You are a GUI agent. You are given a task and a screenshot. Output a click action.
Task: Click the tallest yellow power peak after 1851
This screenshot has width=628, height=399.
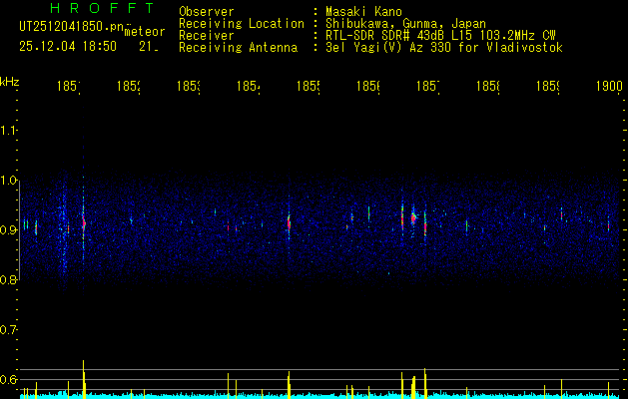(84, 379)
